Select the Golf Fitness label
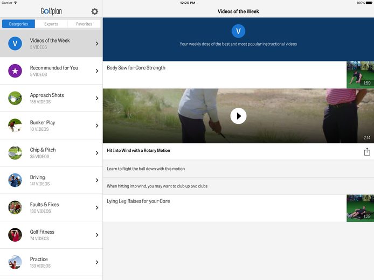Image resolution: width=374 pixels, height=280 pixels. coord(42,232)
